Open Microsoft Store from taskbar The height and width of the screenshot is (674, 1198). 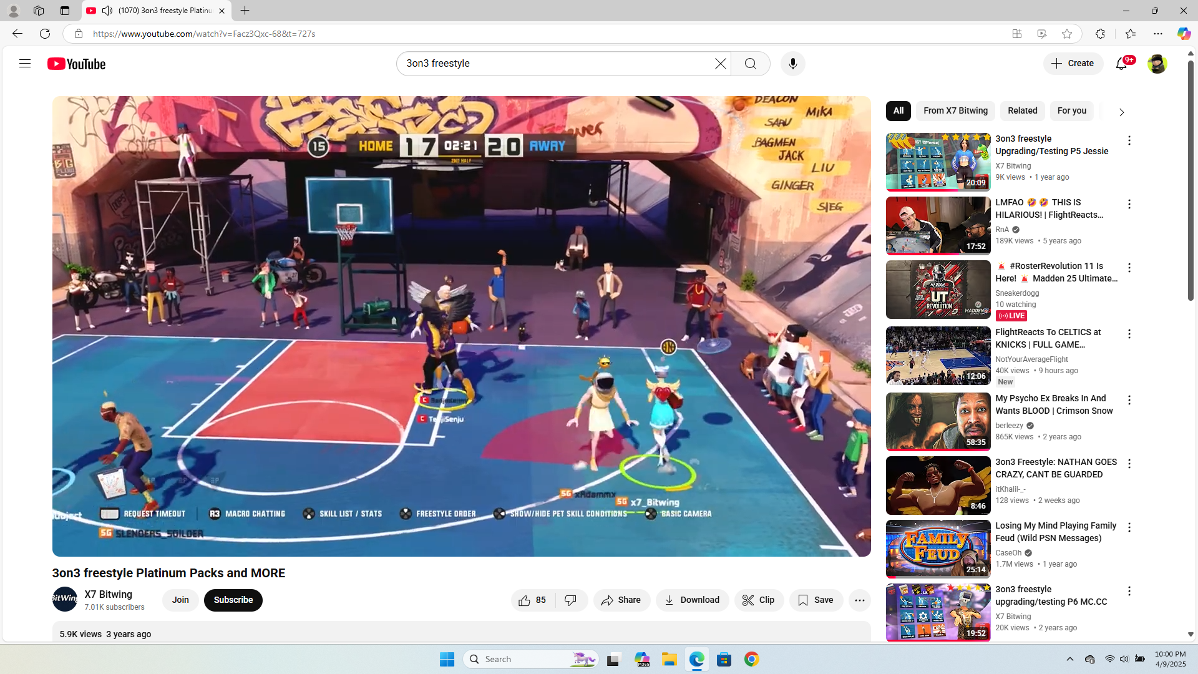point(724,659)
